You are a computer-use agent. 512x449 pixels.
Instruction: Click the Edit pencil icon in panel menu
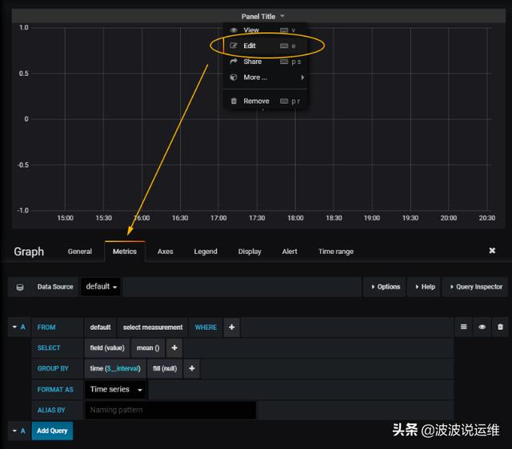234,46
